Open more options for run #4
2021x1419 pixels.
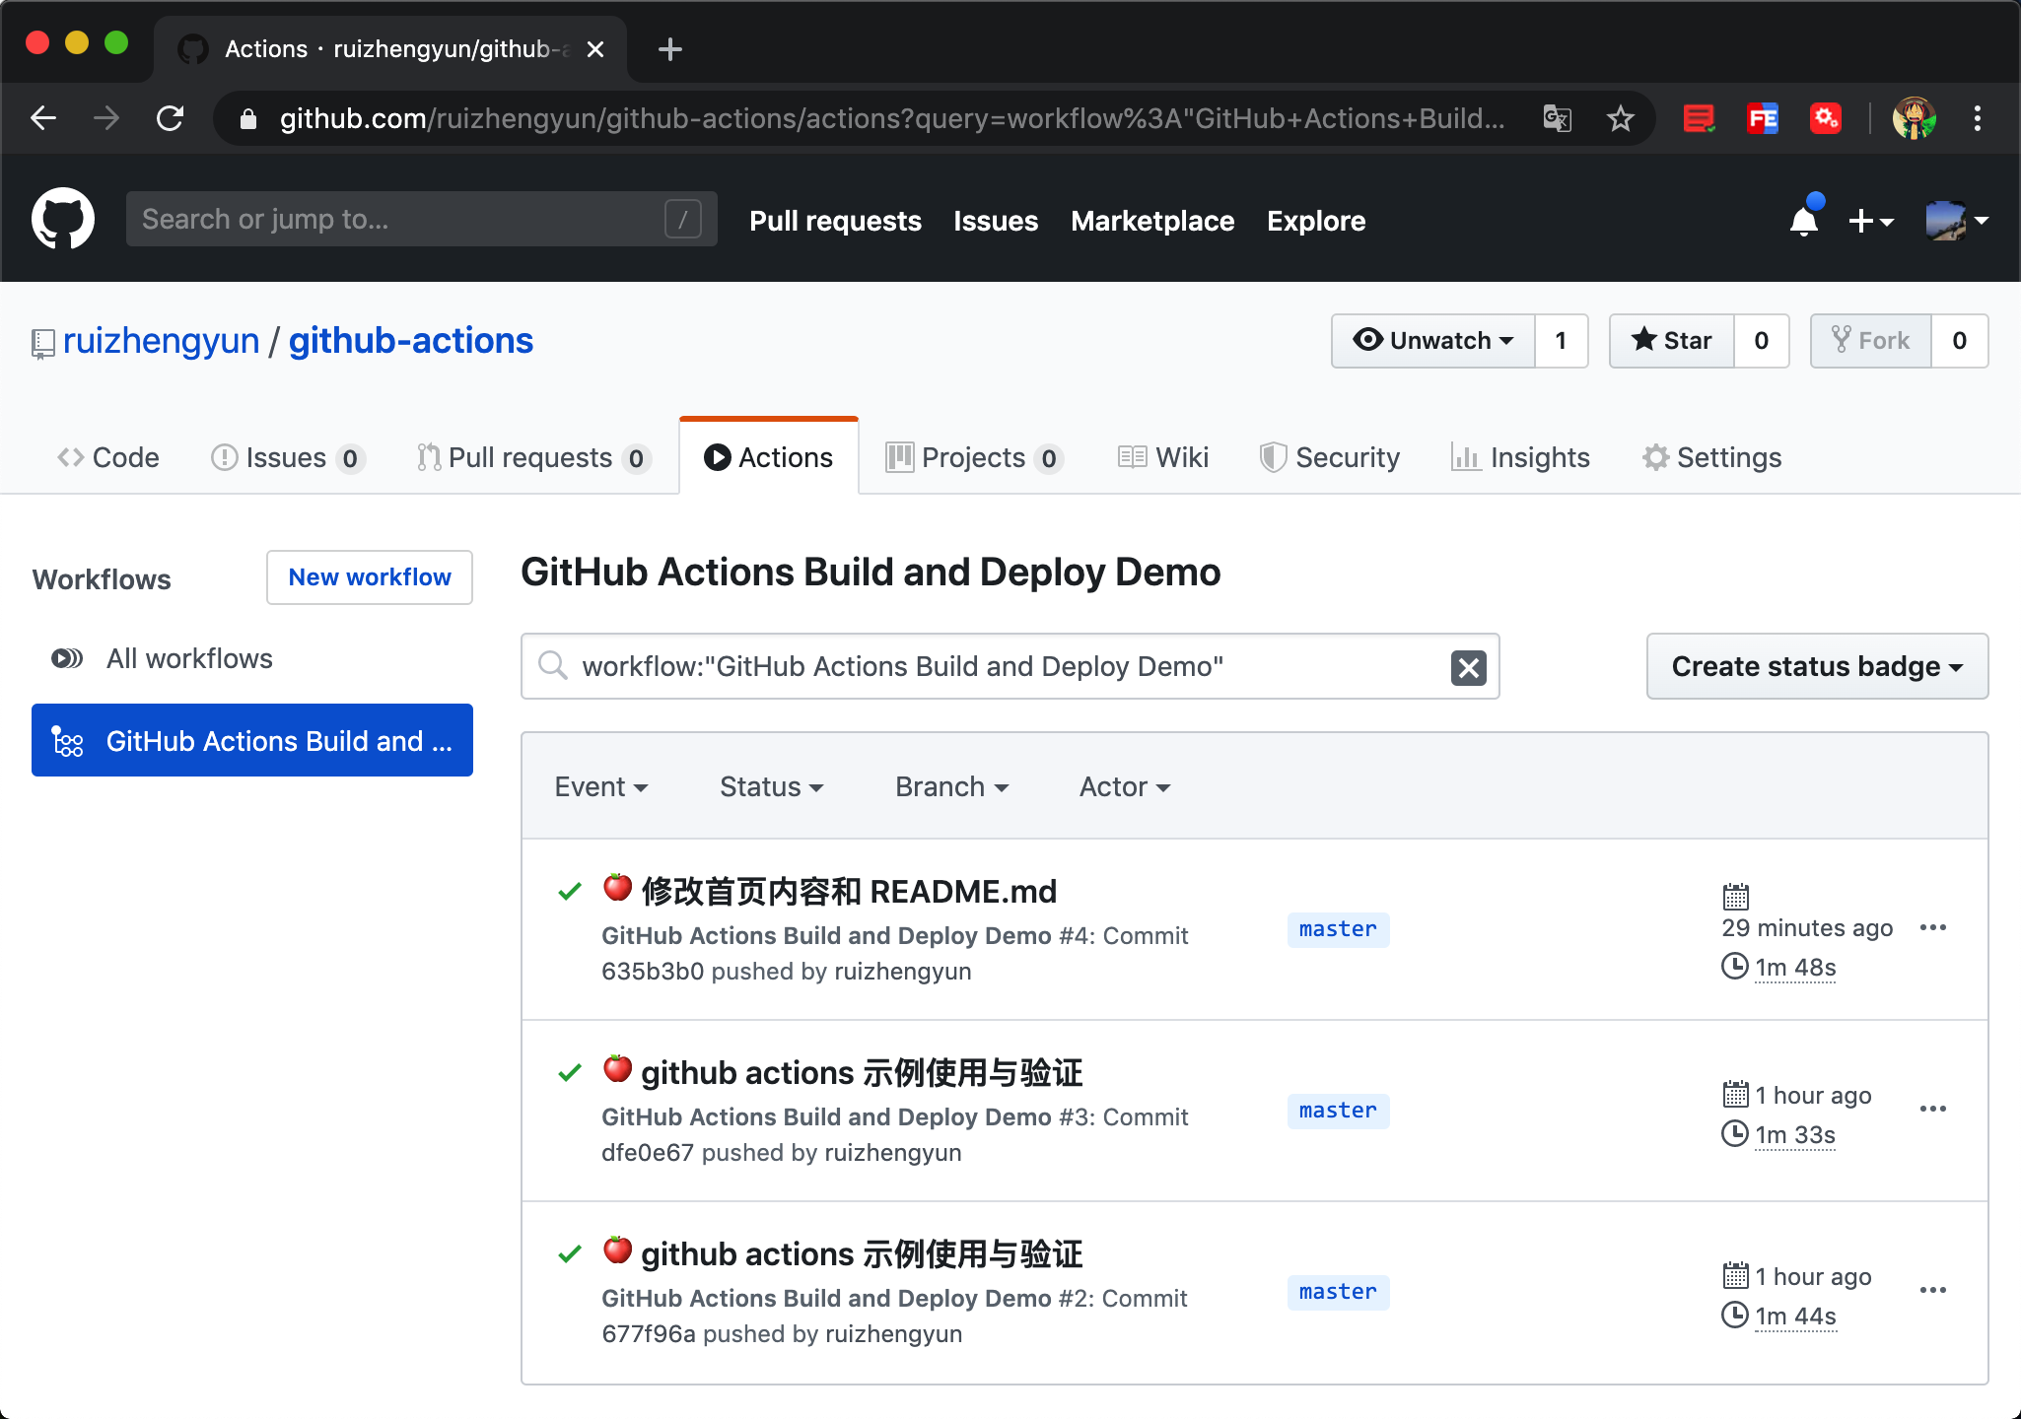(1933, 928)
